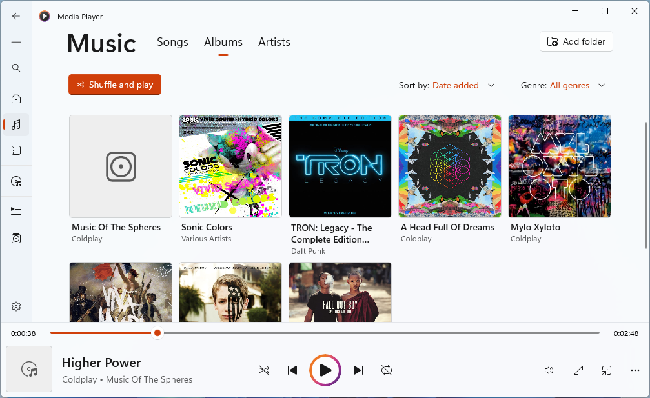
Task: Click the vertical scrollbar of album grid
Action: (646, 186)
